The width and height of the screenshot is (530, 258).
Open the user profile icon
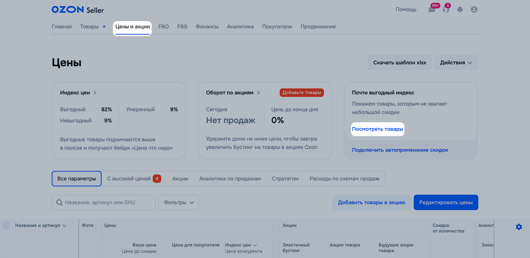coord(474,10)
